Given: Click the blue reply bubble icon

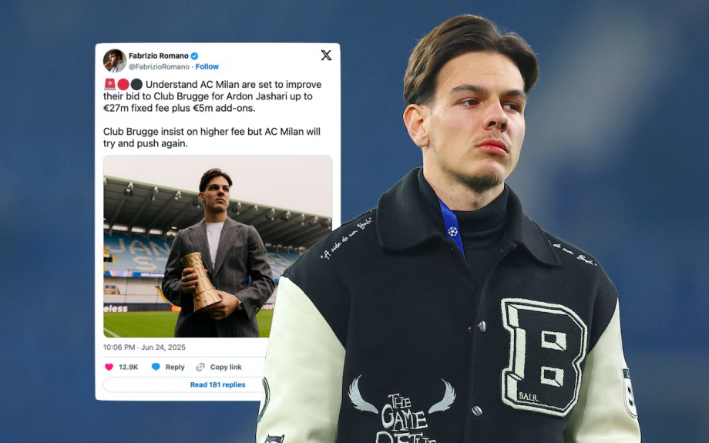Looking at the screenshot, I should click(156, 367).
